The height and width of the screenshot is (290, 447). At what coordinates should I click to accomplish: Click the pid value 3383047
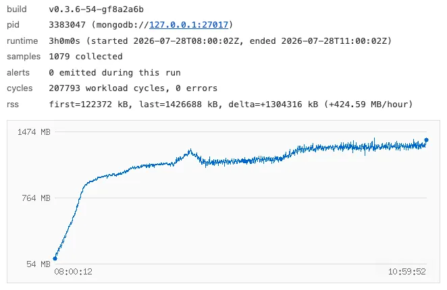point(67,25)
